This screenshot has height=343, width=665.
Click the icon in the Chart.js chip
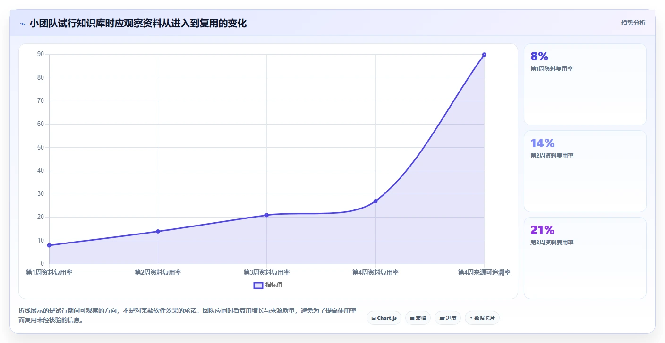pyautogui.click(x=374, y=318)
